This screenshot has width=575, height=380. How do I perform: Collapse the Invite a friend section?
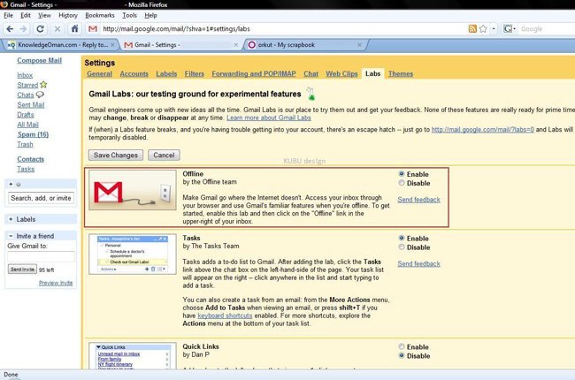tap(11, 236)
